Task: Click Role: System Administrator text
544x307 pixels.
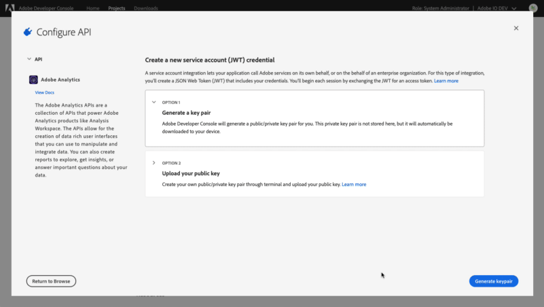Action: coord(440,8)
